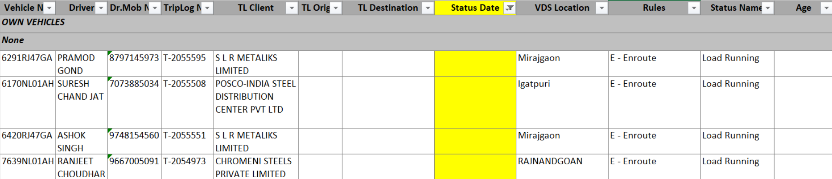This screenshot has height=179, width=832.
Task: Select the OWN VEHICLES group row
Action: pyautogui.click(x=33, y=22)
